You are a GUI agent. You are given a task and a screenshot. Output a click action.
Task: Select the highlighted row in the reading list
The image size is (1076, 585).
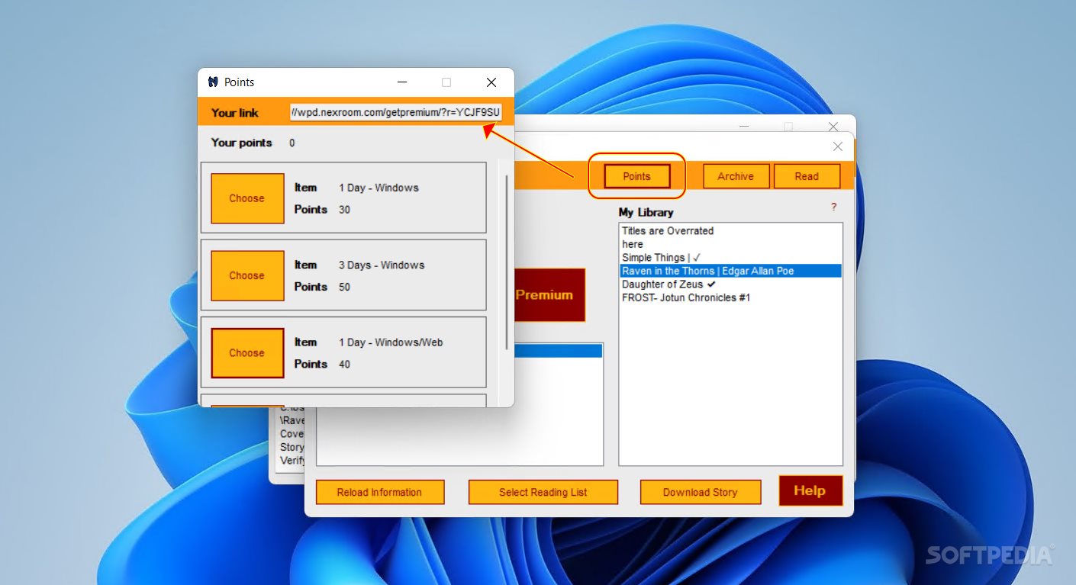(558, 351)
